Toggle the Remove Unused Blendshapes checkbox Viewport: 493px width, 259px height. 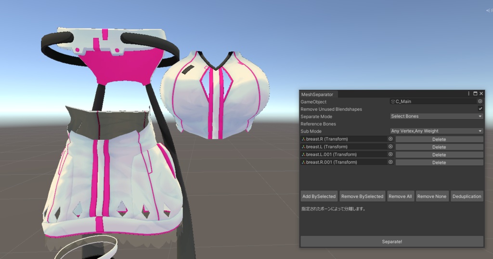pos(480,109)
